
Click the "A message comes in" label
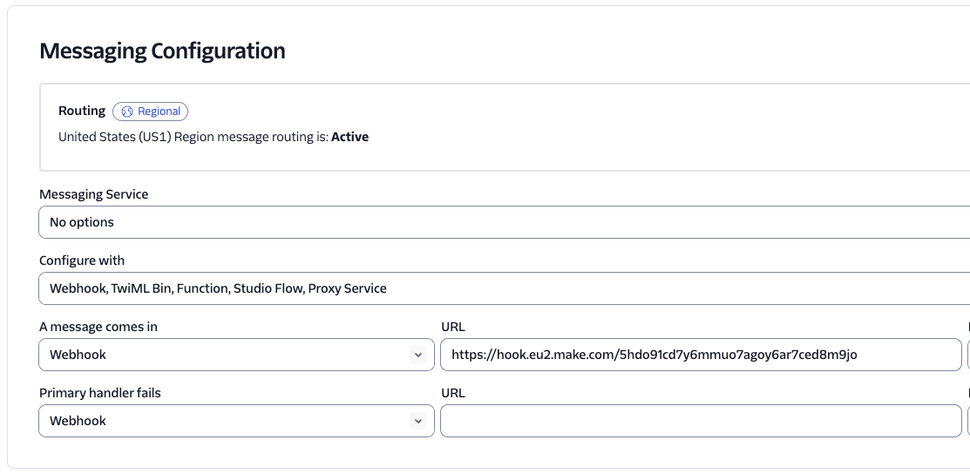pyautogui.click(x=98, y=327)
